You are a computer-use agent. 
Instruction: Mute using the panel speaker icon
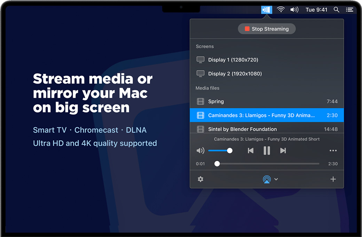[200, 151]
